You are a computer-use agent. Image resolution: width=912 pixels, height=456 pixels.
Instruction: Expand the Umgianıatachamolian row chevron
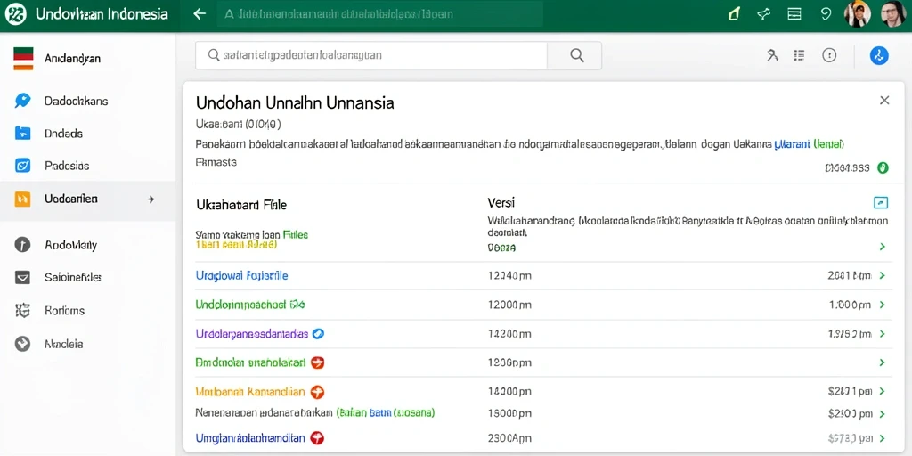[x=883, y=438]
